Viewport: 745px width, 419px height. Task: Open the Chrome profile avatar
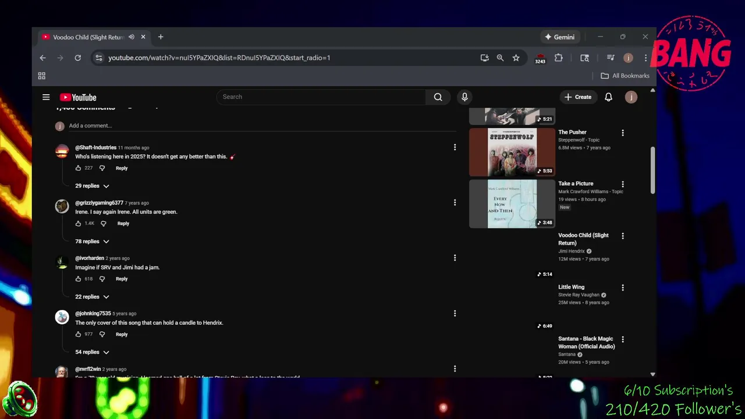(x=628, y=58)
